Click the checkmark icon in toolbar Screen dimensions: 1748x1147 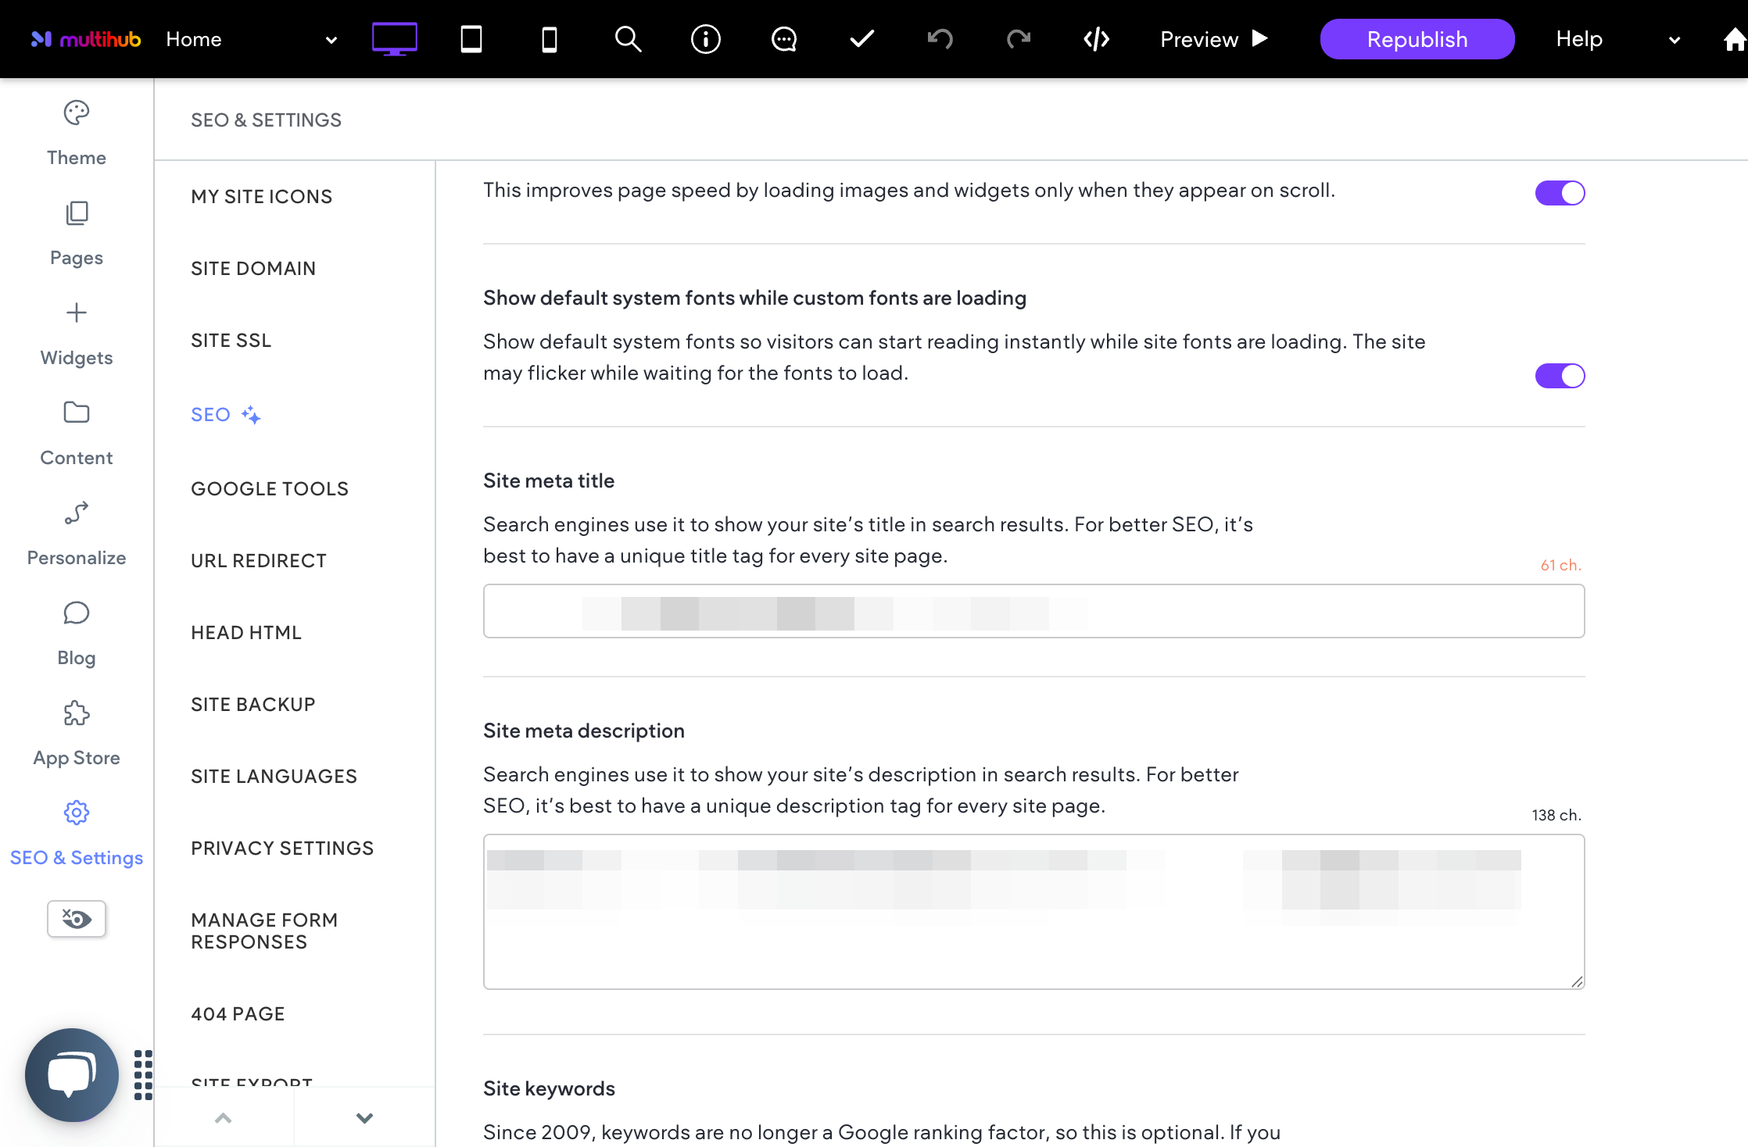(862, 39)
